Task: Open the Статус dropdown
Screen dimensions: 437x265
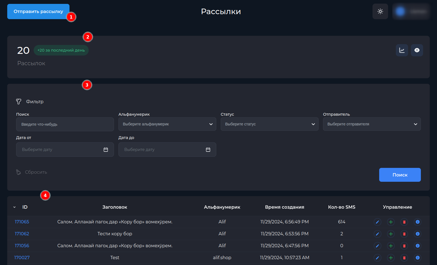Action: click(269, 124)
